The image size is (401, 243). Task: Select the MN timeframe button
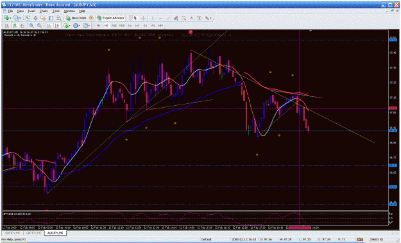pos(160,26)
